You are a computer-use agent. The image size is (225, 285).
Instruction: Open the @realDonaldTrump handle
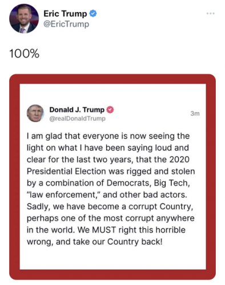click(77, 119)
